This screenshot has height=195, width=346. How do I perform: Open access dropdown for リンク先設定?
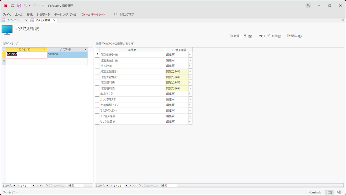tap(190, 122)
